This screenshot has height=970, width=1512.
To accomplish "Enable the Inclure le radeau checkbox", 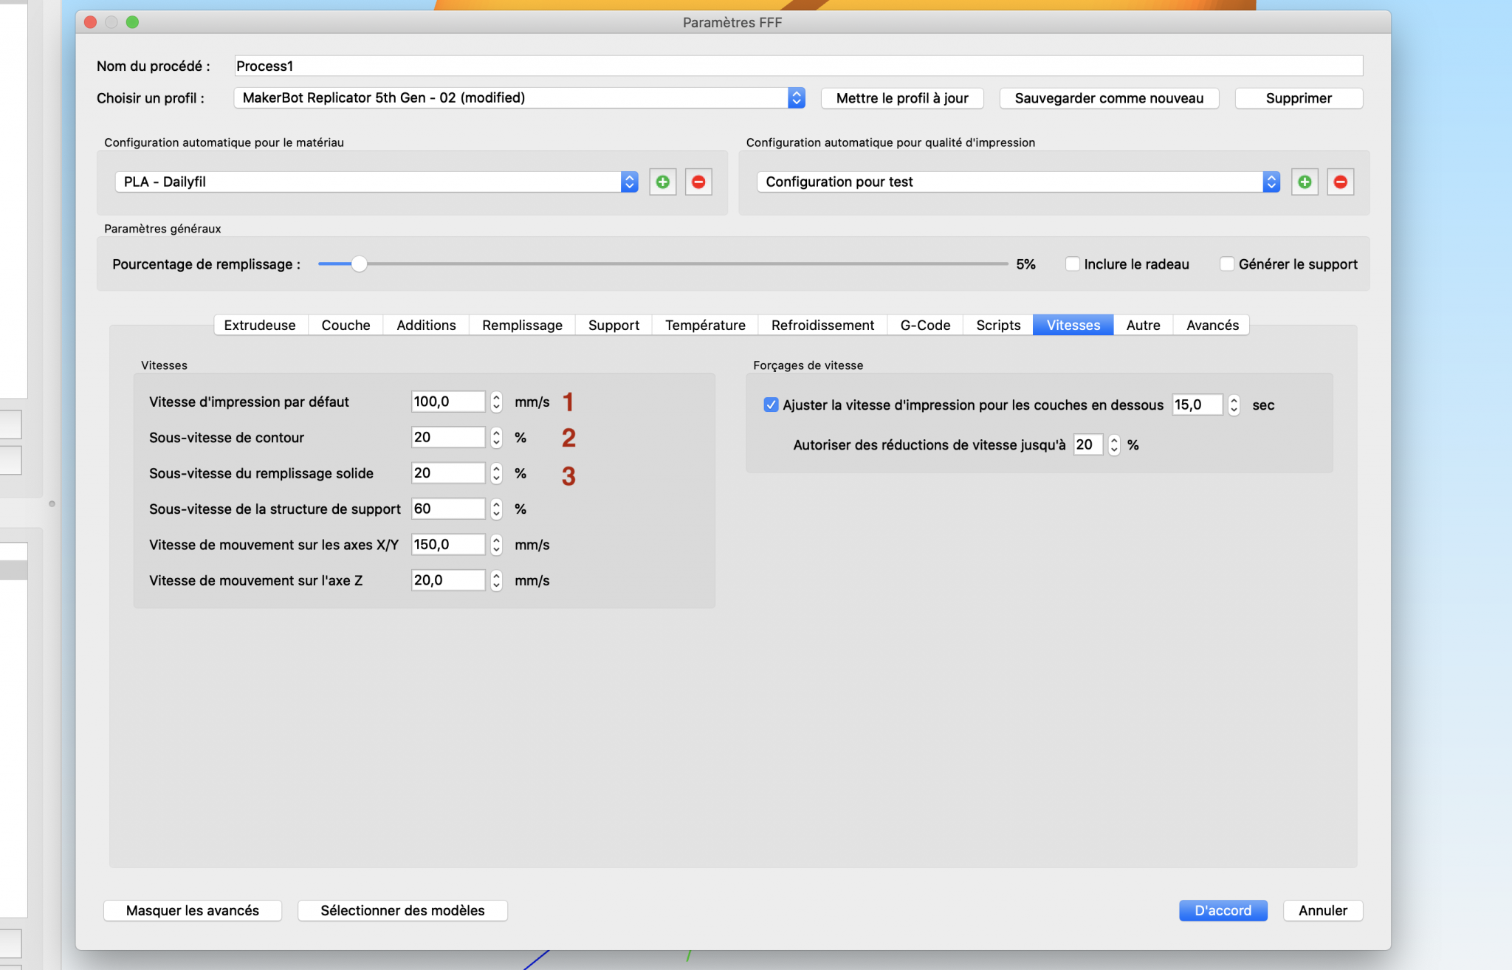I will click(x=1072, y=264).
